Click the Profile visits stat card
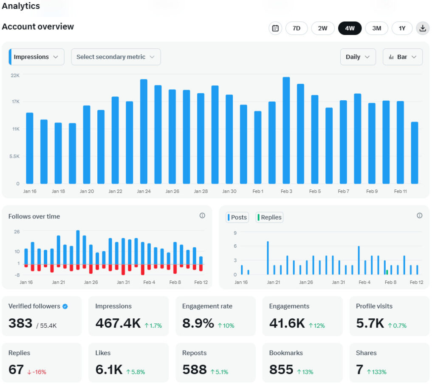 389,316
